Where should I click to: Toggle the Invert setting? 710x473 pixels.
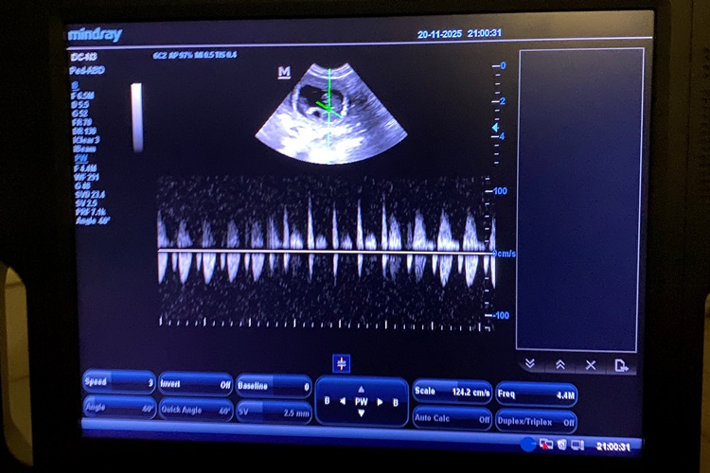[x=195, y=385]
